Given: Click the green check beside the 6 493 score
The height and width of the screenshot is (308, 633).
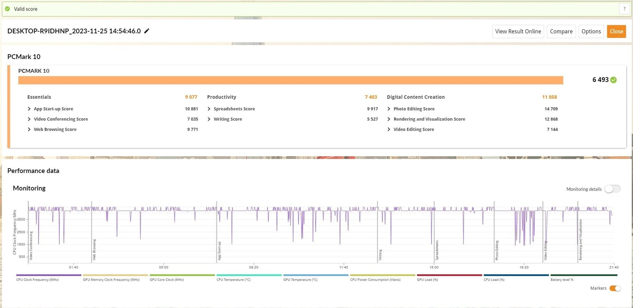Looking at the screenshot, I should (x=613, y=80).
